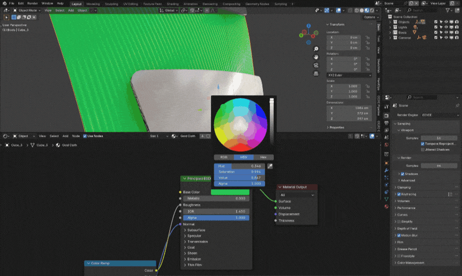Switch color picker to RGB mode
Screen dimensions: 462x276
[223, 157]
